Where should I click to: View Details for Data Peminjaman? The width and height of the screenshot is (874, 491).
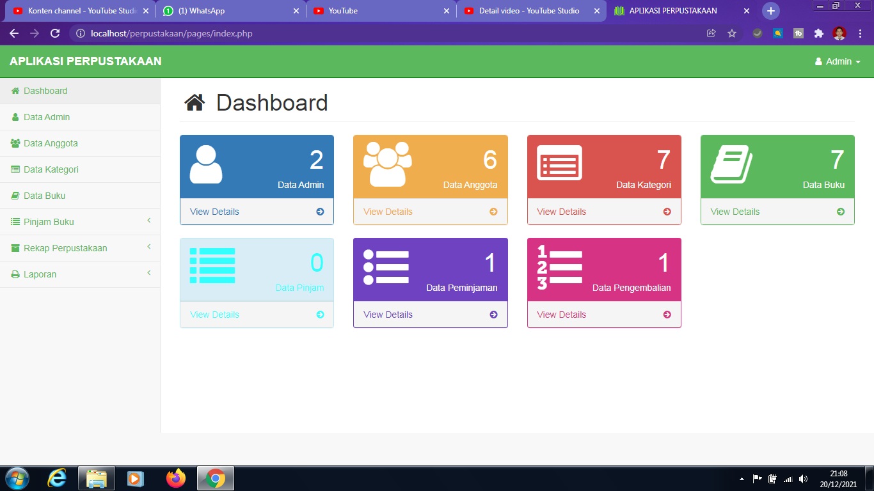(x=388, y=315)
